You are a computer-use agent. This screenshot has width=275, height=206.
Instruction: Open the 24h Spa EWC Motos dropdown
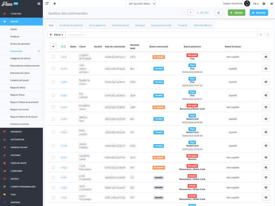click(x=141, y=4)
